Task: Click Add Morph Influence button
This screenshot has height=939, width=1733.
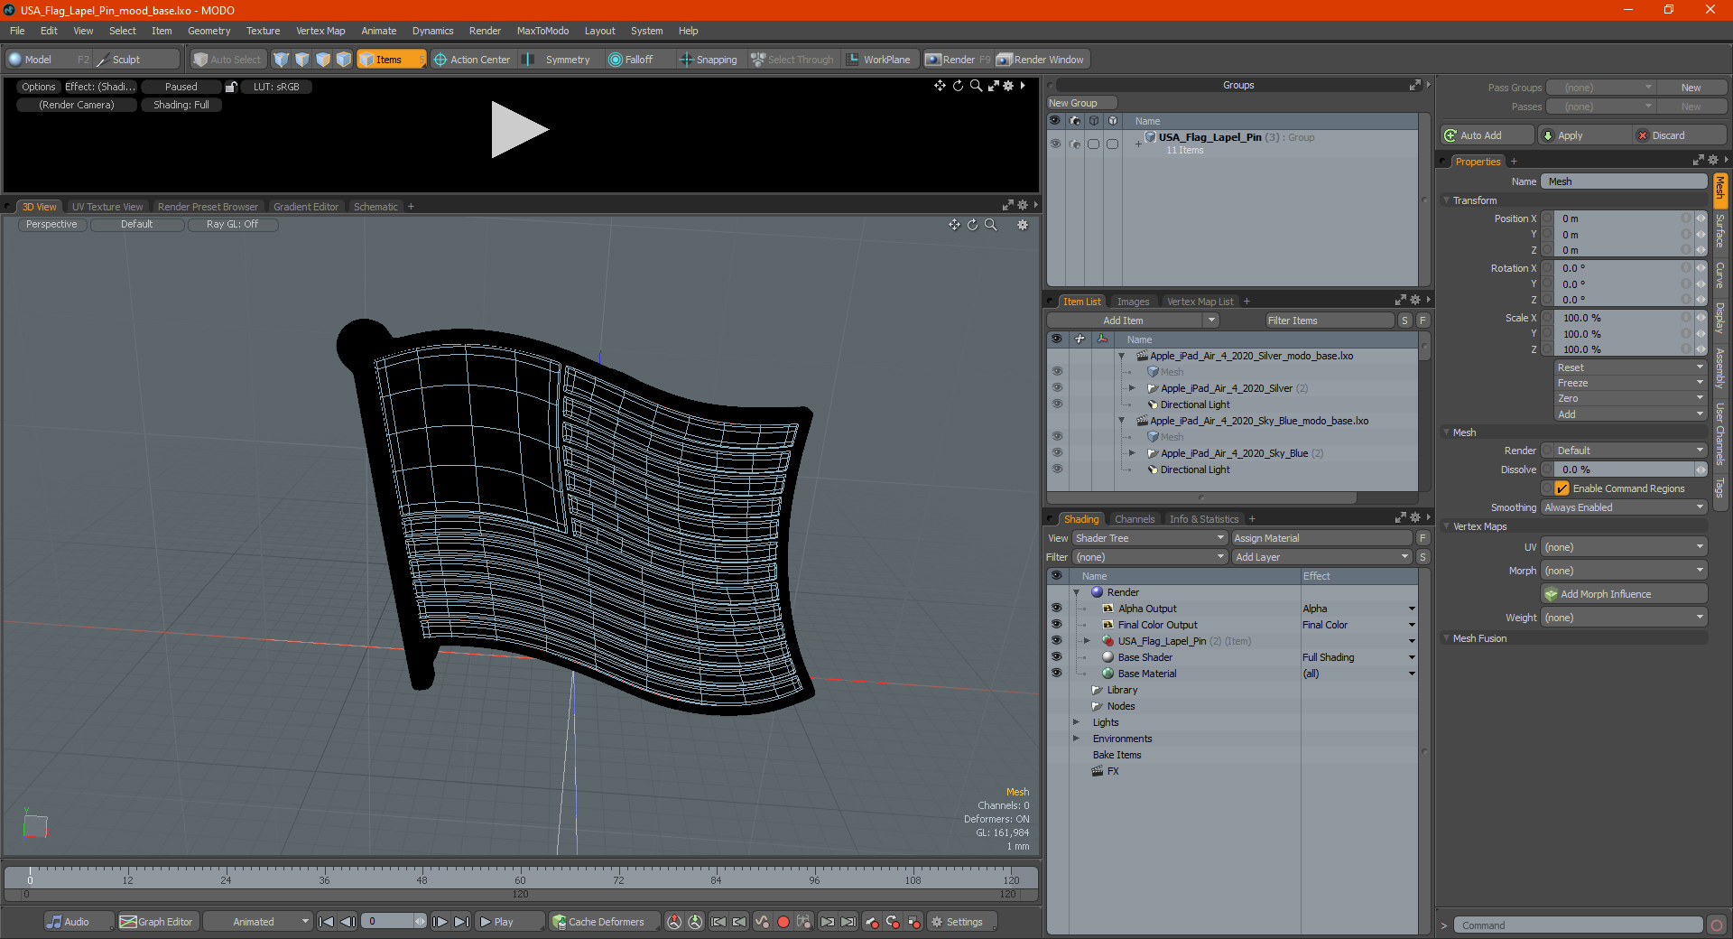Action: [x=1624, y=594]
